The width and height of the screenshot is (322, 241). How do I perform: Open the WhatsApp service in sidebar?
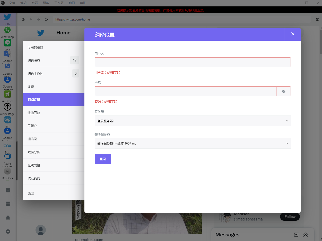[7, 30]
